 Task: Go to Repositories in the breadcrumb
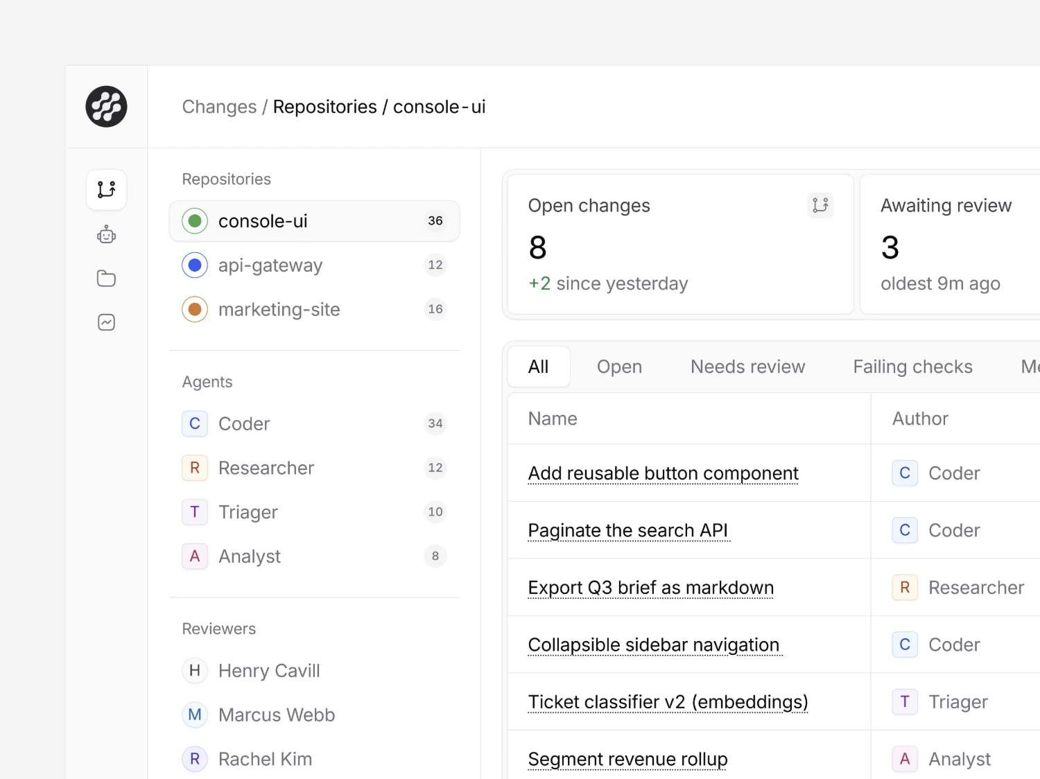(x=325, y=107)
